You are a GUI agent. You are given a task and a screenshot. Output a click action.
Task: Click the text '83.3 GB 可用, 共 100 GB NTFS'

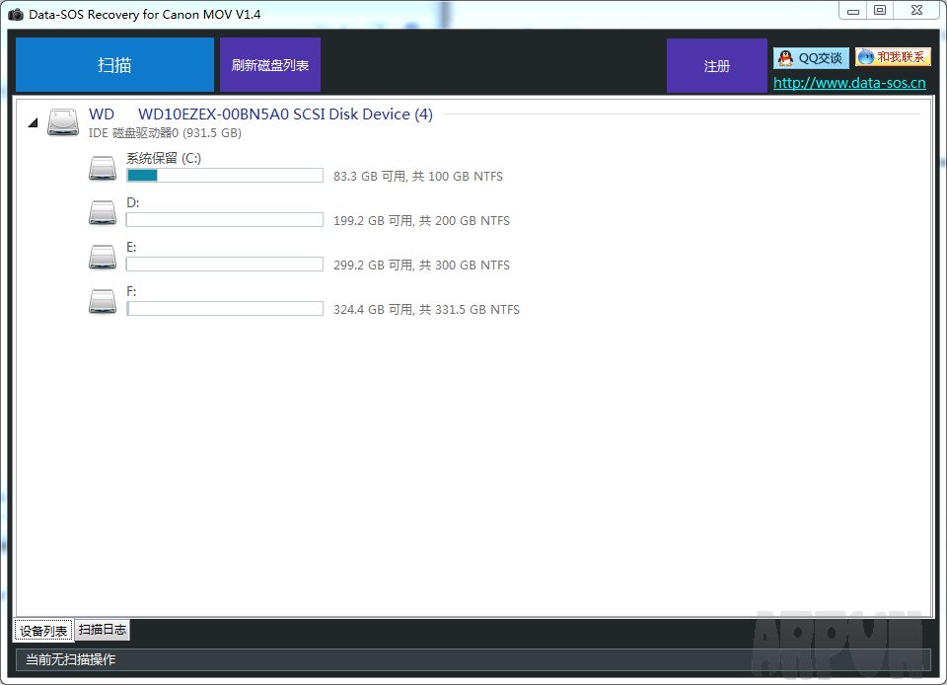pyautogui.click(x=418, y=177)
